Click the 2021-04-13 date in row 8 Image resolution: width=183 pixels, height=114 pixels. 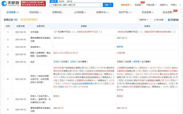pos(21,109)
